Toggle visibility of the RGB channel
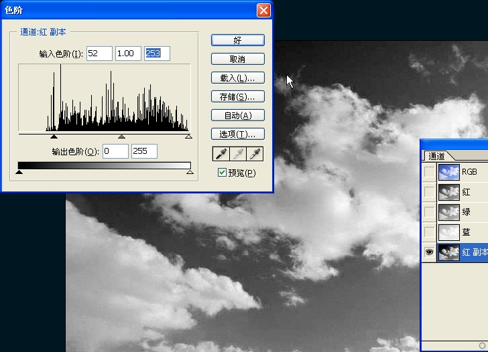The height and width of the screenshot is (352, 488). click(x=429, y=172)
